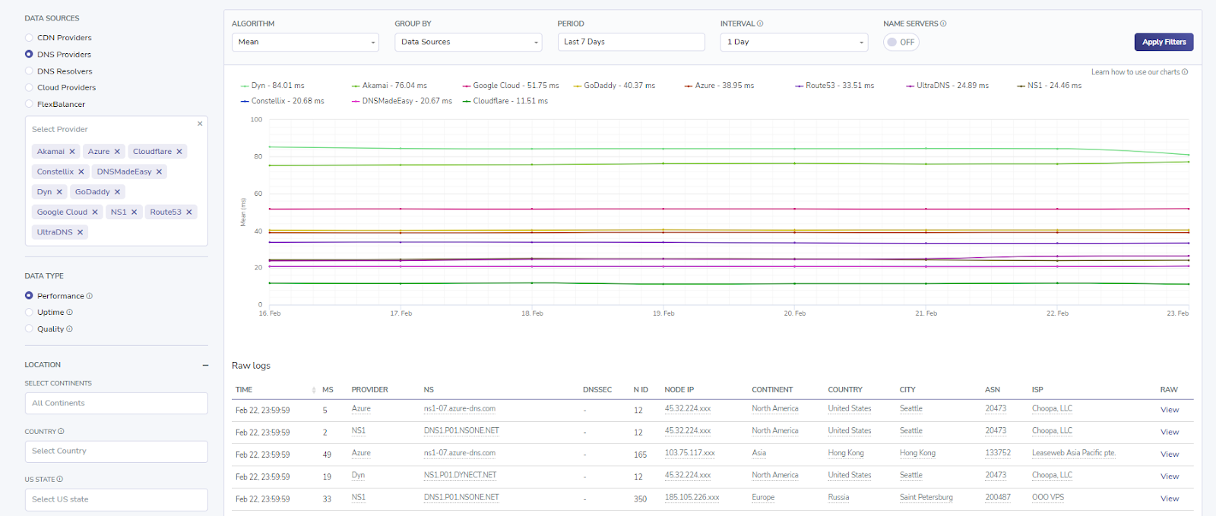Click ASN 133752 in raw logs

click(x=998, y=453)
